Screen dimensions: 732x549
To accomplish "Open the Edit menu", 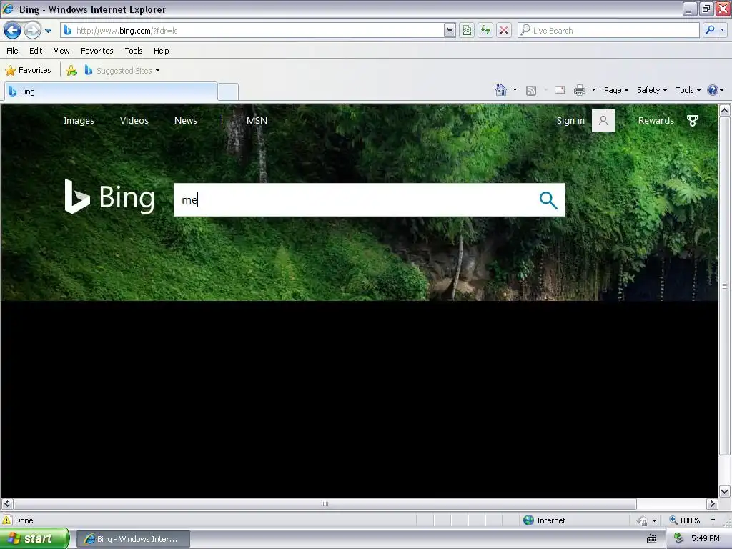I will click(x=36, y=51).
